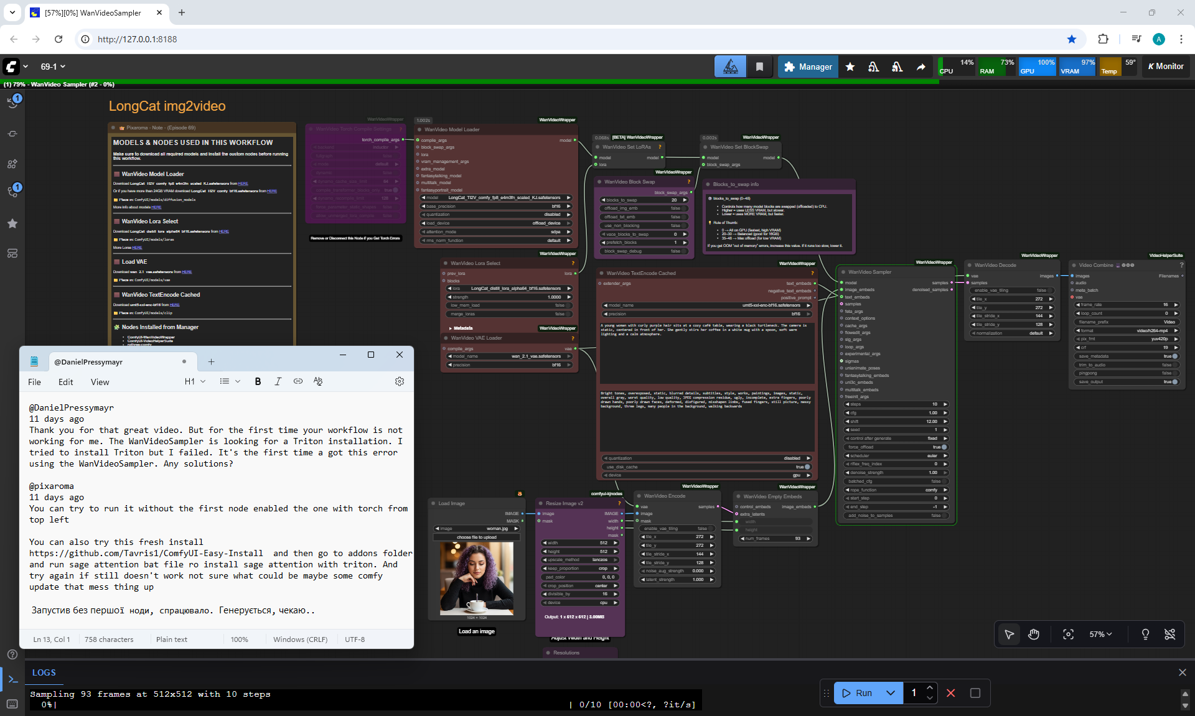Open Notepad Edit menu

tap(65, 382)
